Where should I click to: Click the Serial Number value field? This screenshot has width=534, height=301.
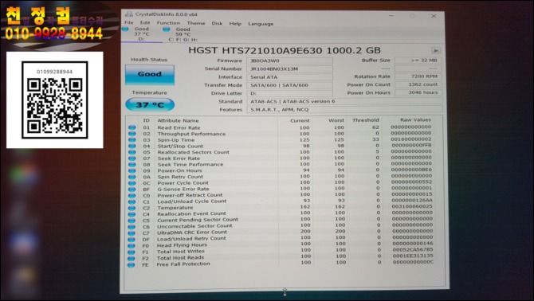coord(289,68)
